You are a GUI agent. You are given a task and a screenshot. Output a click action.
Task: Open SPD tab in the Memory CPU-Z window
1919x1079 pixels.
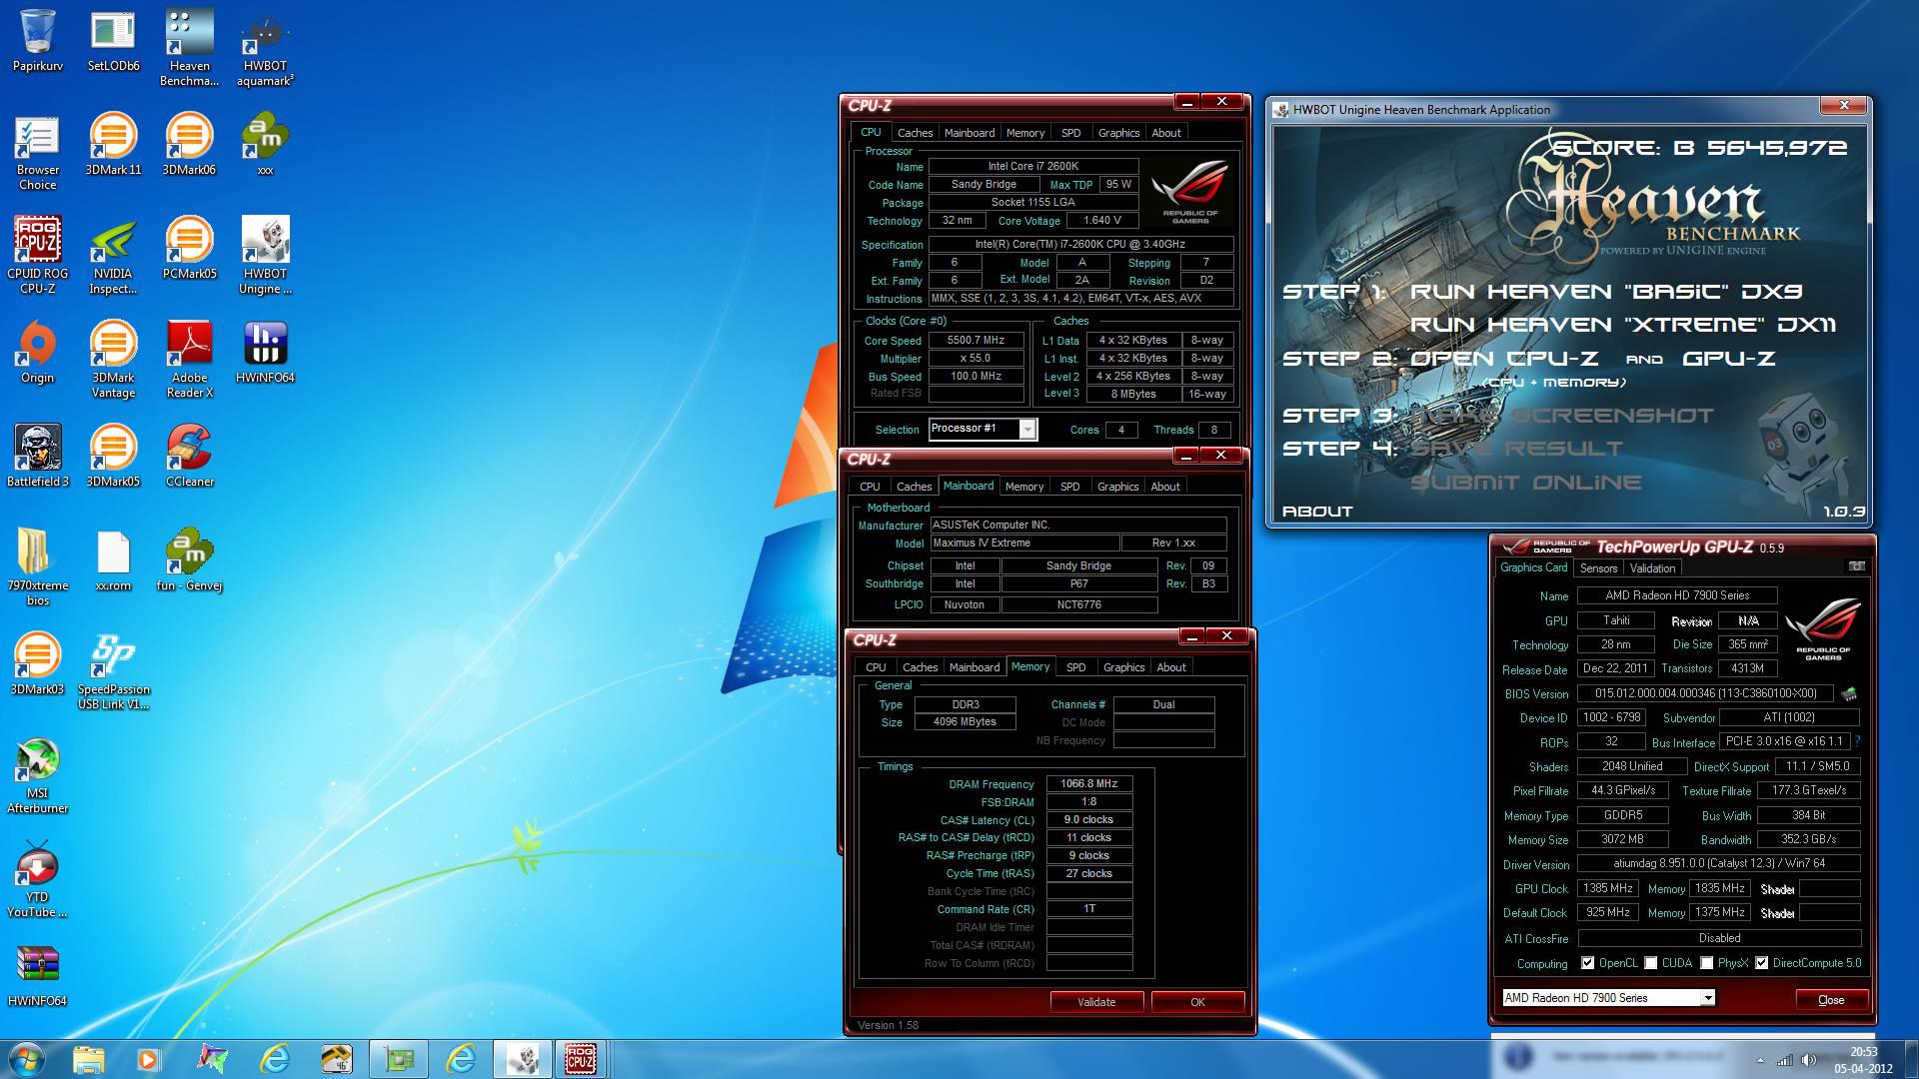point(1075,667)
